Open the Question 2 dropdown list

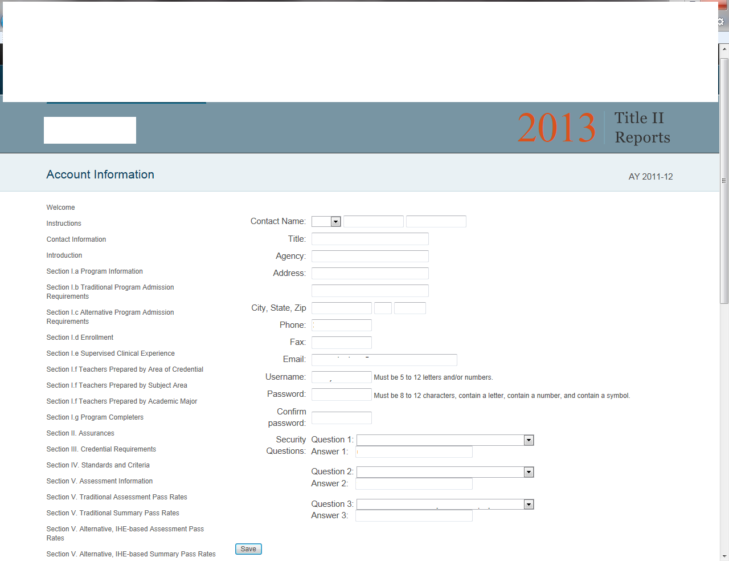[x=445, y=472]
